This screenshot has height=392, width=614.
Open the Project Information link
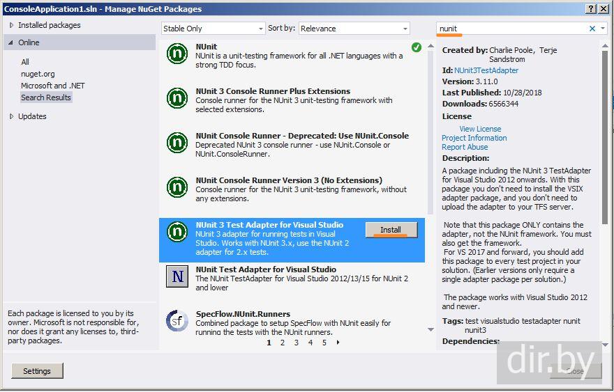click(474, 138)
